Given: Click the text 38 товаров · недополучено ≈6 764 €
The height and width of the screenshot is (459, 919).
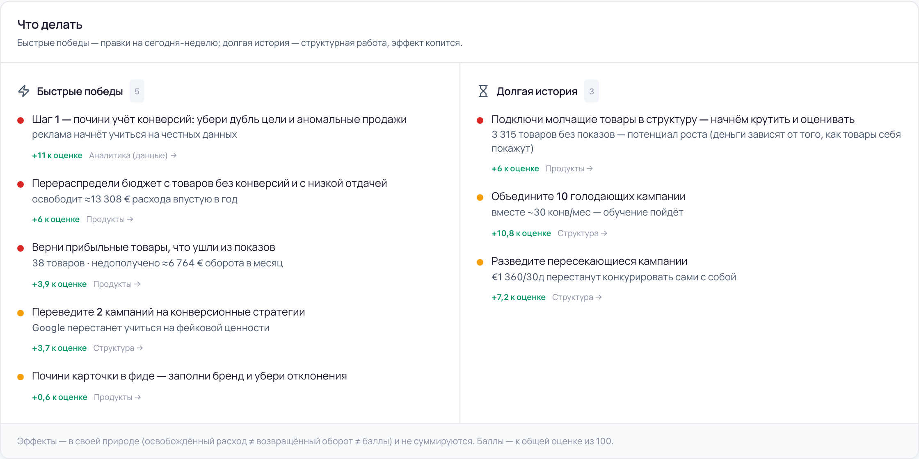Looking at the screenshot, I should pyautogui.click(x=158, y=263).
